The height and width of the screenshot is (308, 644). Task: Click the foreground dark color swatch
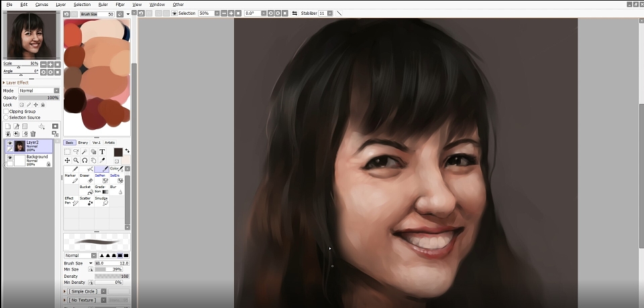[118, 152]
